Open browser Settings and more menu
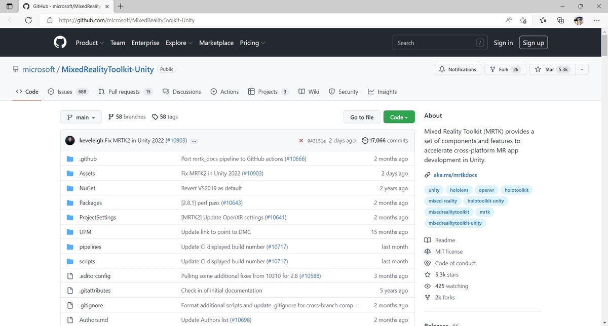 pos(596,20)
